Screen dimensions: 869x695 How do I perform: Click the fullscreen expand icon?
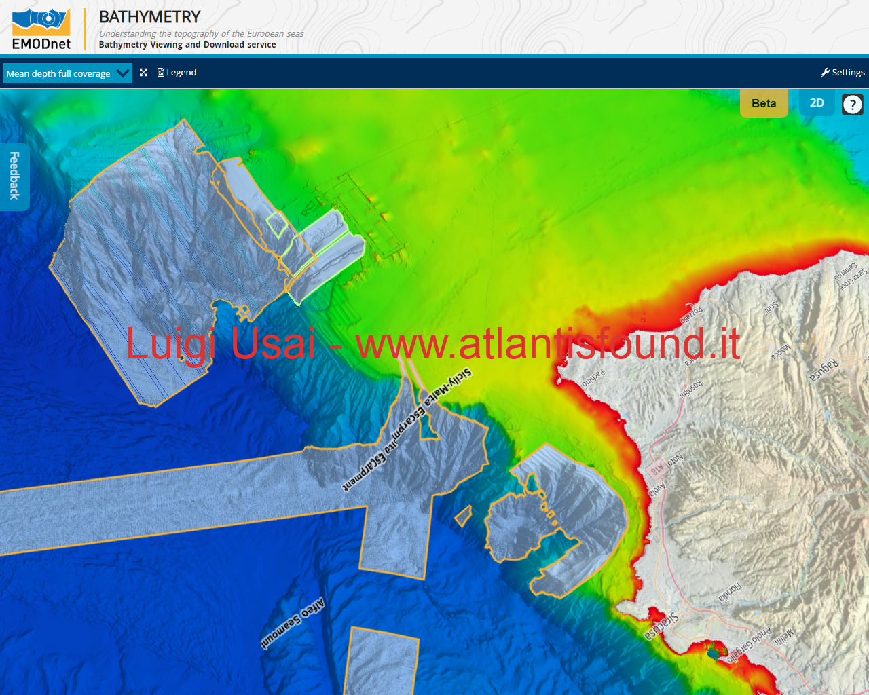point(144,73)
